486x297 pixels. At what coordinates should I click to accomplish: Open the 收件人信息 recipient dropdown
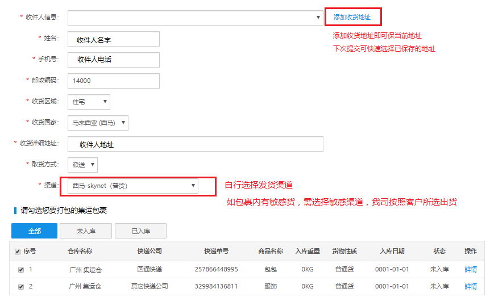(x=195, y=18)
